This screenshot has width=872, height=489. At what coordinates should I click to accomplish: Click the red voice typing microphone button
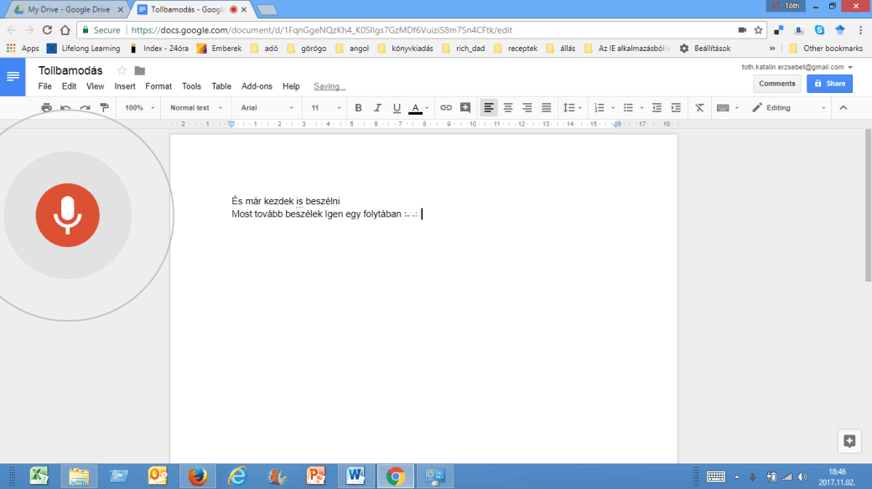(67, 215)
